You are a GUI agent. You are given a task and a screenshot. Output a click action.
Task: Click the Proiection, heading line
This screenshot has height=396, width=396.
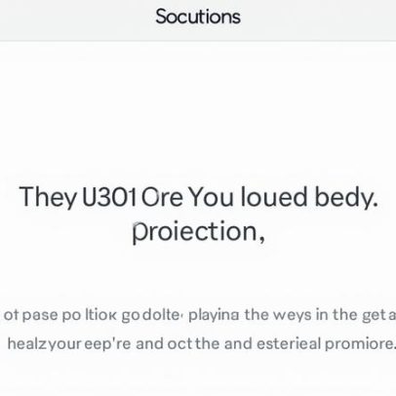[198, 231]
